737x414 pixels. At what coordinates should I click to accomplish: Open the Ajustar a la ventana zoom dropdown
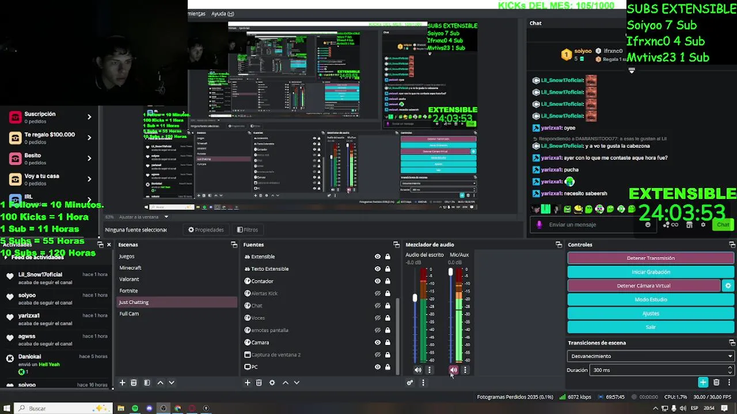tap(143, 217)
